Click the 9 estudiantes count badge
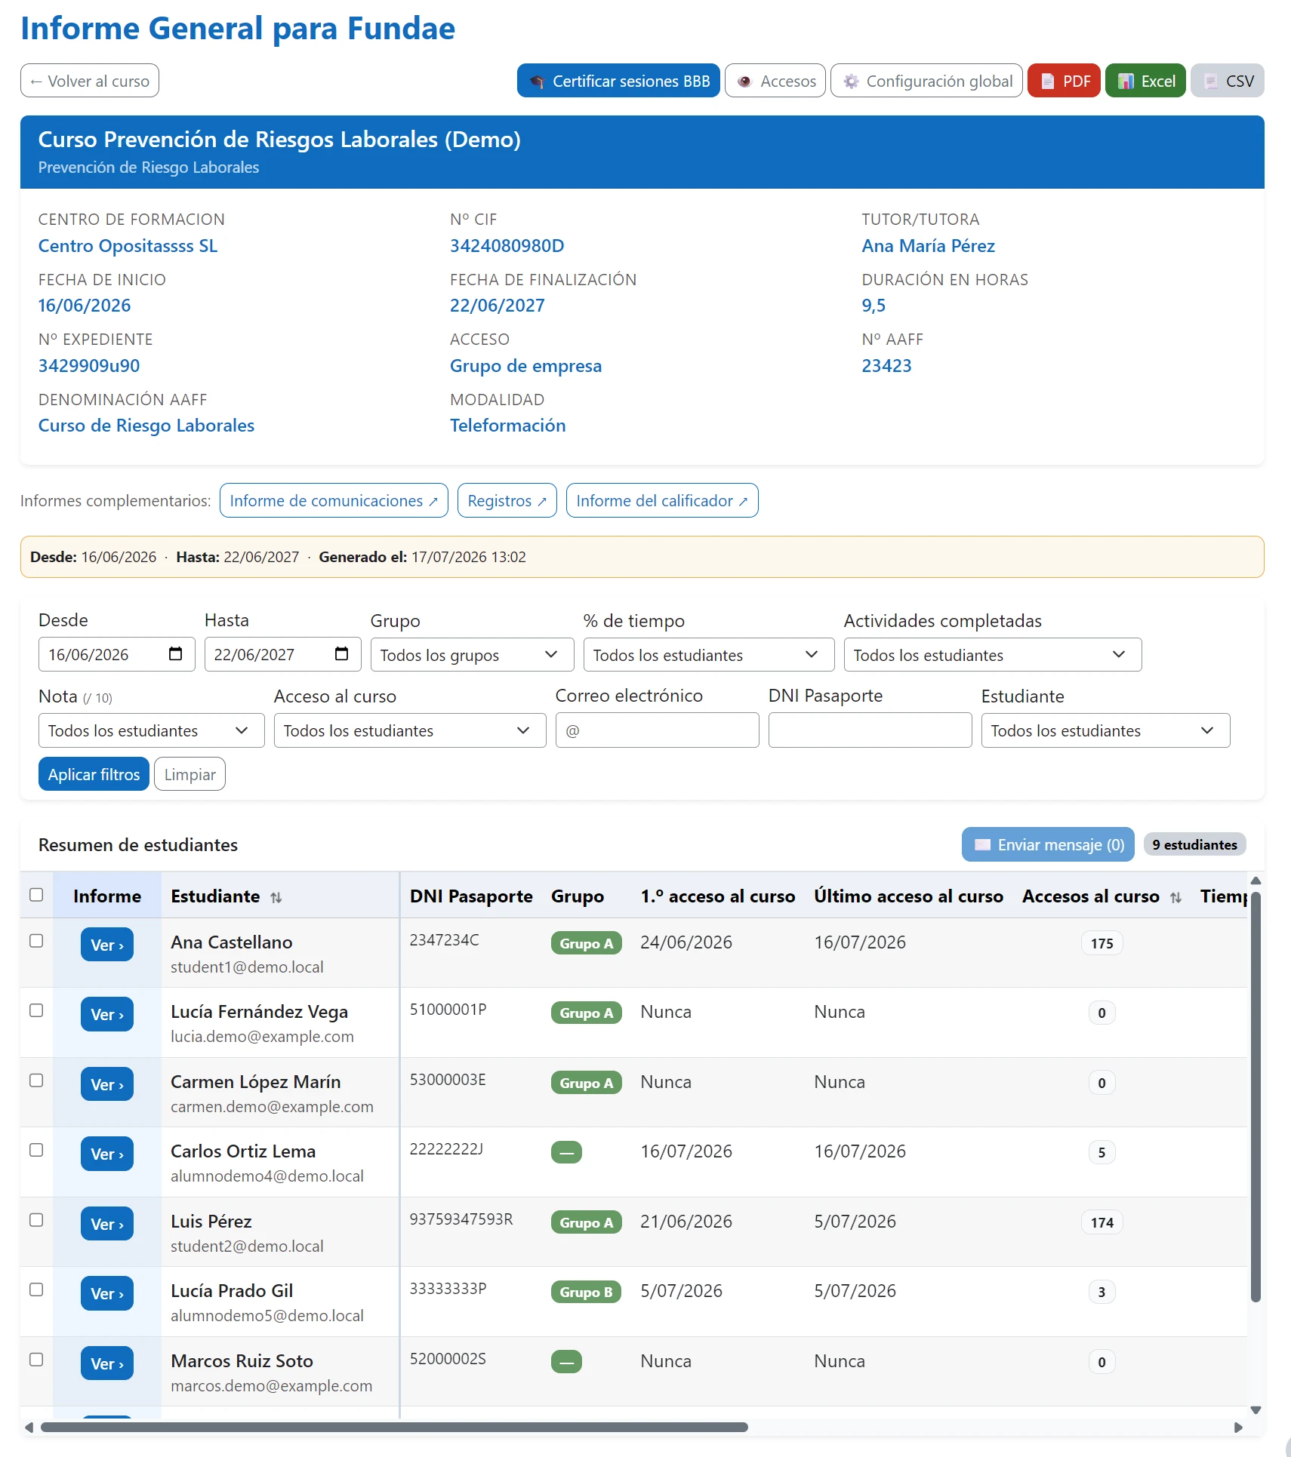1291x1457 pixels. pos(1194,844)
